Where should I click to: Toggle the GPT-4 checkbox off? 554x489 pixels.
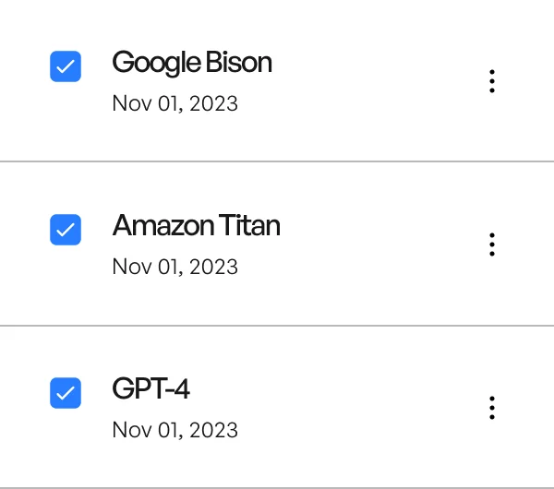(66, 393)
